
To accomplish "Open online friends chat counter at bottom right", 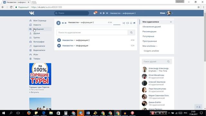I will point(198,107).
